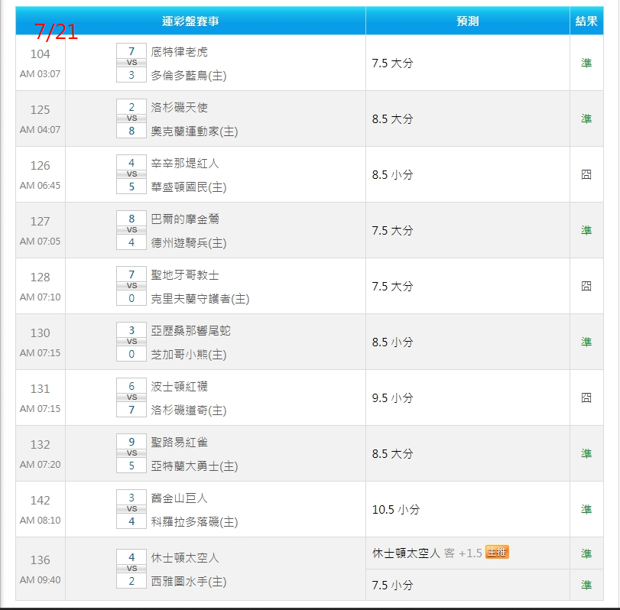Click the 8.5 大分 prediction for game 125
This screenshot has width=620, height=610.
[392, 118]
